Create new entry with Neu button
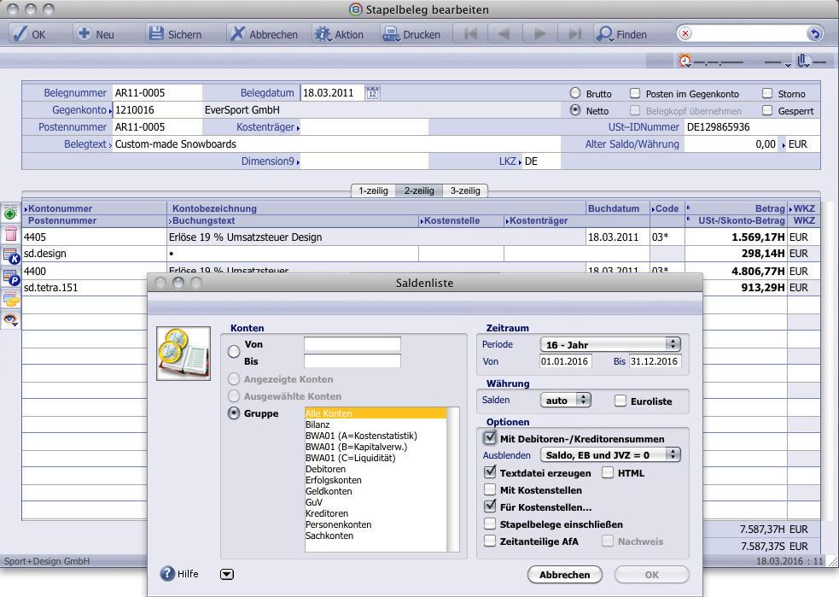This screenshot has height=597, width=839. [96, 34]
